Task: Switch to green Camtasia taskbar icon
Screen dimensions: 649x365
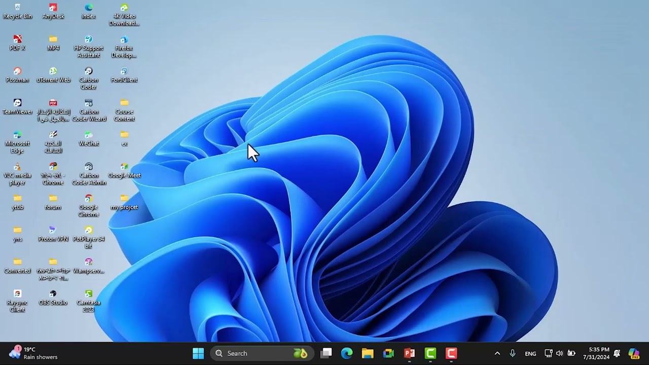Action: click(430, 353)
